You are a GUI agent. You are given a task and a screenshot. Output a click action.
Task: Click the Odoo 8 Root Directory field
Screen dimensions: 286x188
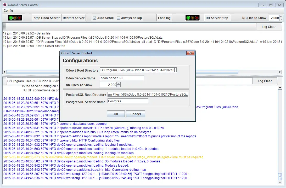click(x=138, y=70)
